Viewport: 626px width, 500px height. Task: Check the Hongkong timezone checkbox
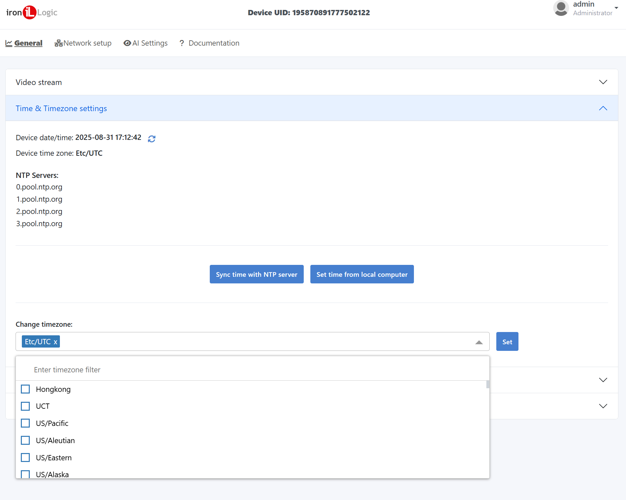click(x=25, y=389)
